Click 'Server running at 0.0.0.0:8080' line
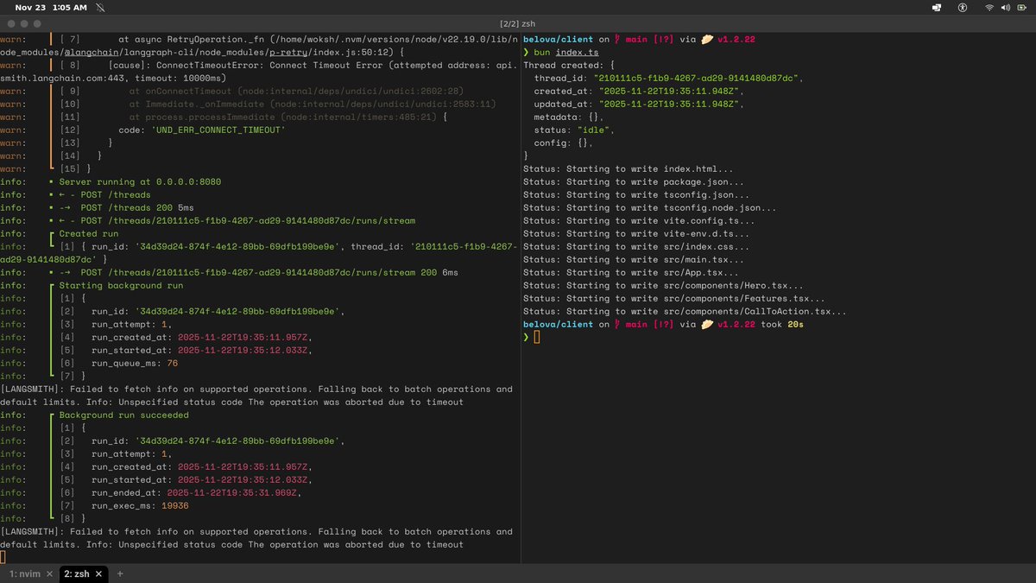The width and height of the screenshot is (1036, 583). point(140,182)
